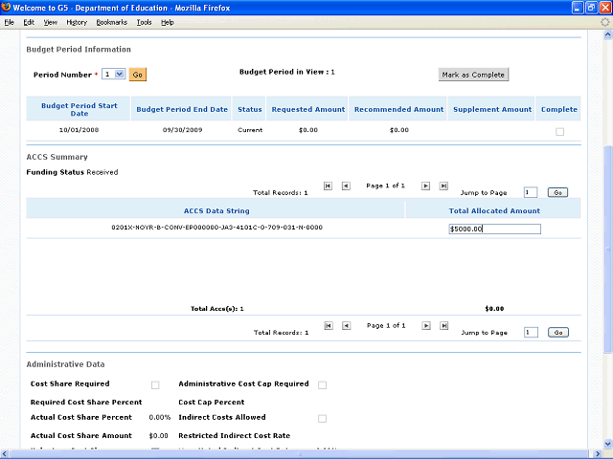The image size is (613, 459).
Task: Go to first page in upper pagination bar
Action: pos(329,186)
